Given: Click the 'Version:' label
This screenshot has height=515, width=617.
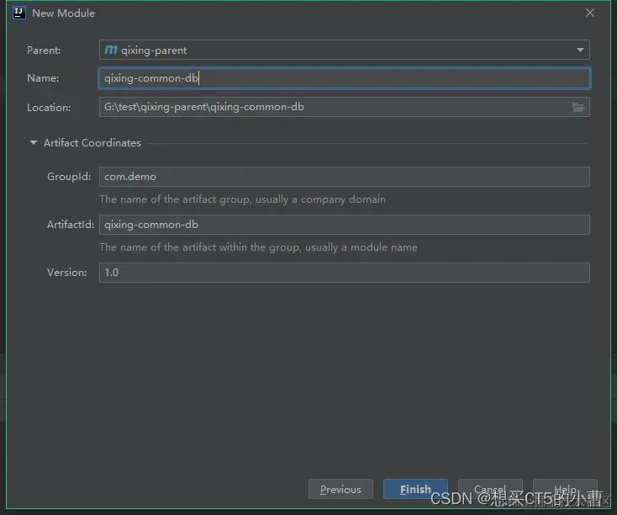Looking at the screenshot, I should tap(67, 273).
